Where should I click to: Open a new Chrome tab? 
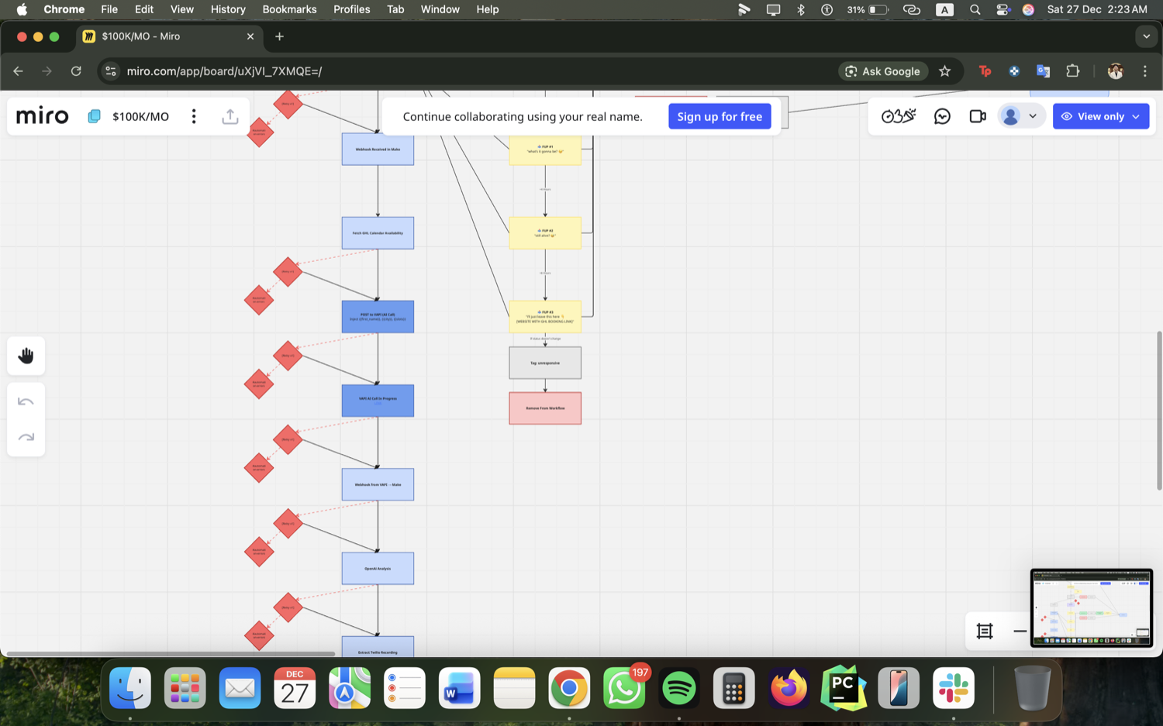click(x=279, y=36)
